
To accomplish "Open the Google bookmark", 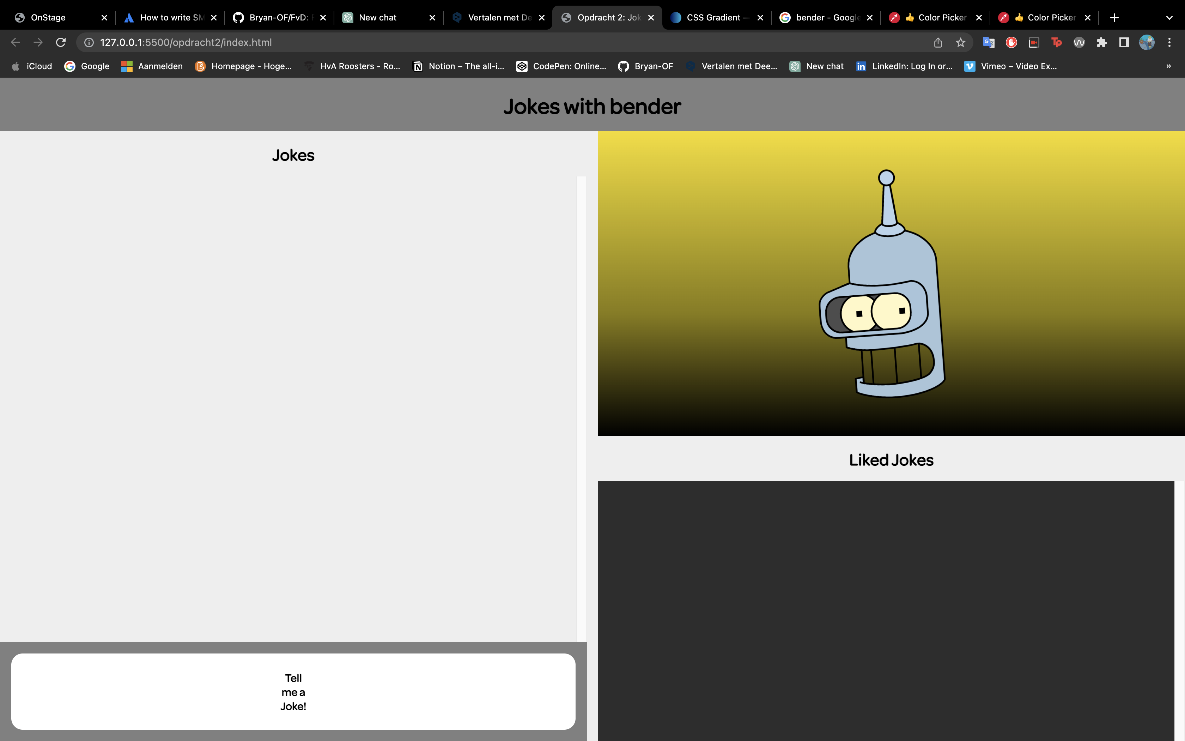I will 87,66.
